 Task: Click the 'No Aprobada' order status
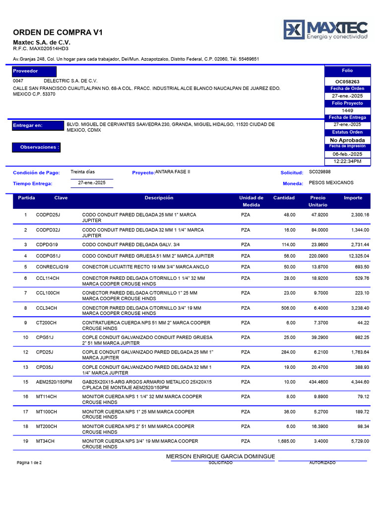[x=347, y=140]
